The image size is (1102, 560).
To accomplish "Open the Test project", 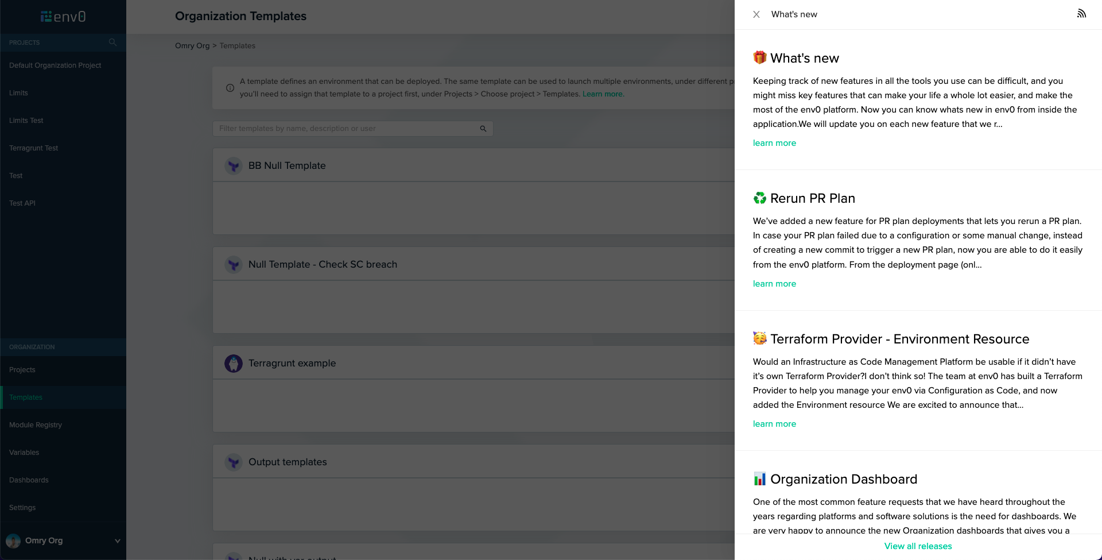I will point(16,176).
